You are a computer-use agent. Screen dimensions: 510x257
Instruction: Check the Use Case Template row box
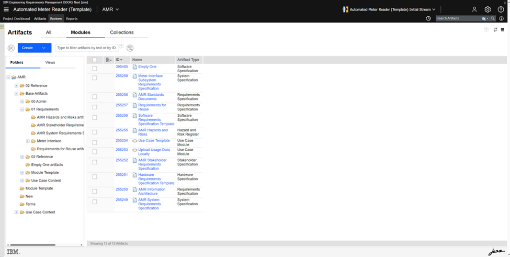click(95, 142)
